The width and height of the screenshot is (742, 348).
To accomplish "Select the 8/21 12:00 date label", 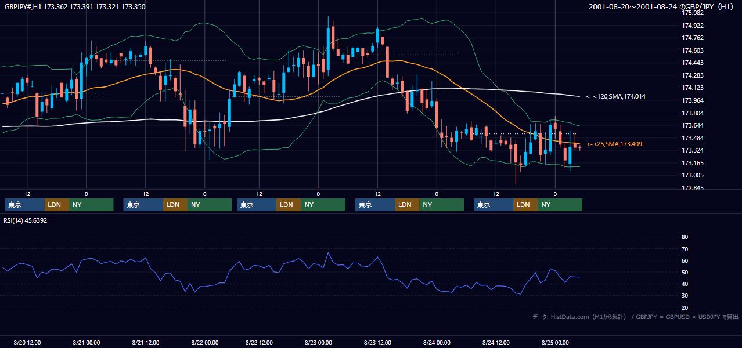I will pyautogui.click(x=145, y=343).
